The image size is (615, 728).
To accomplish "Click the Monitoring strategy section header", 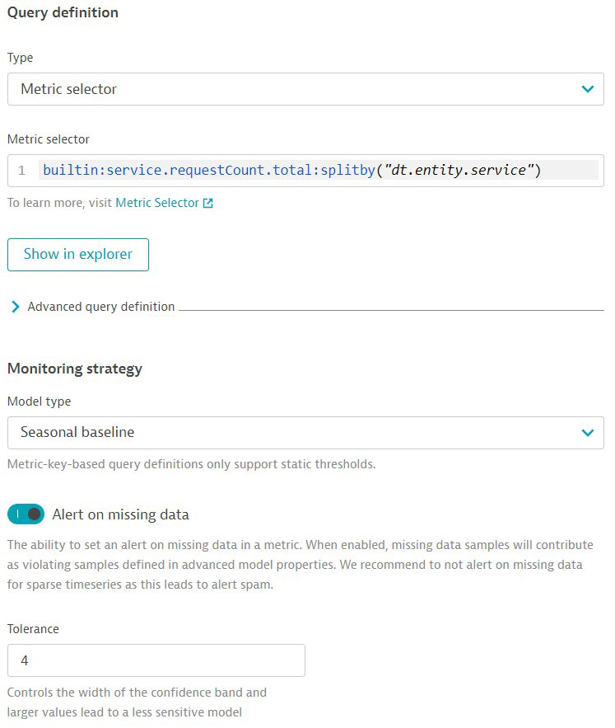I will pos(75,369).
